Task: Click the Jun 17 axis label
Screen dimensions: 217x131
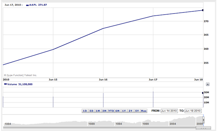Action: pyautogui.click(x=153, y=80)
